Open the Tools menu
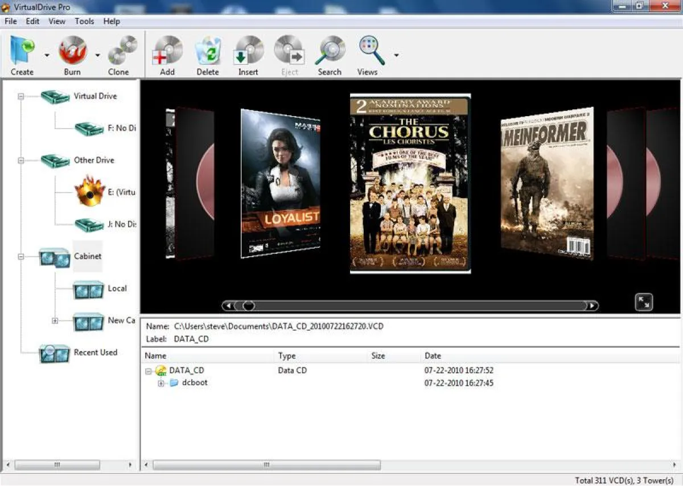This screenshot has height=486, width=683. point(84,21)
